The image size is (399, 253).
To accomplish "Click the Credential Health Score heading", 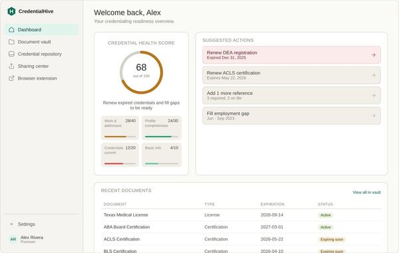I will (x=141, y=43).
